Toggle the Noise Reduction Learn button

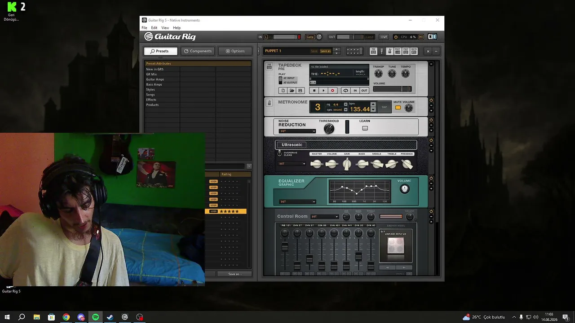tap(365, 128)
